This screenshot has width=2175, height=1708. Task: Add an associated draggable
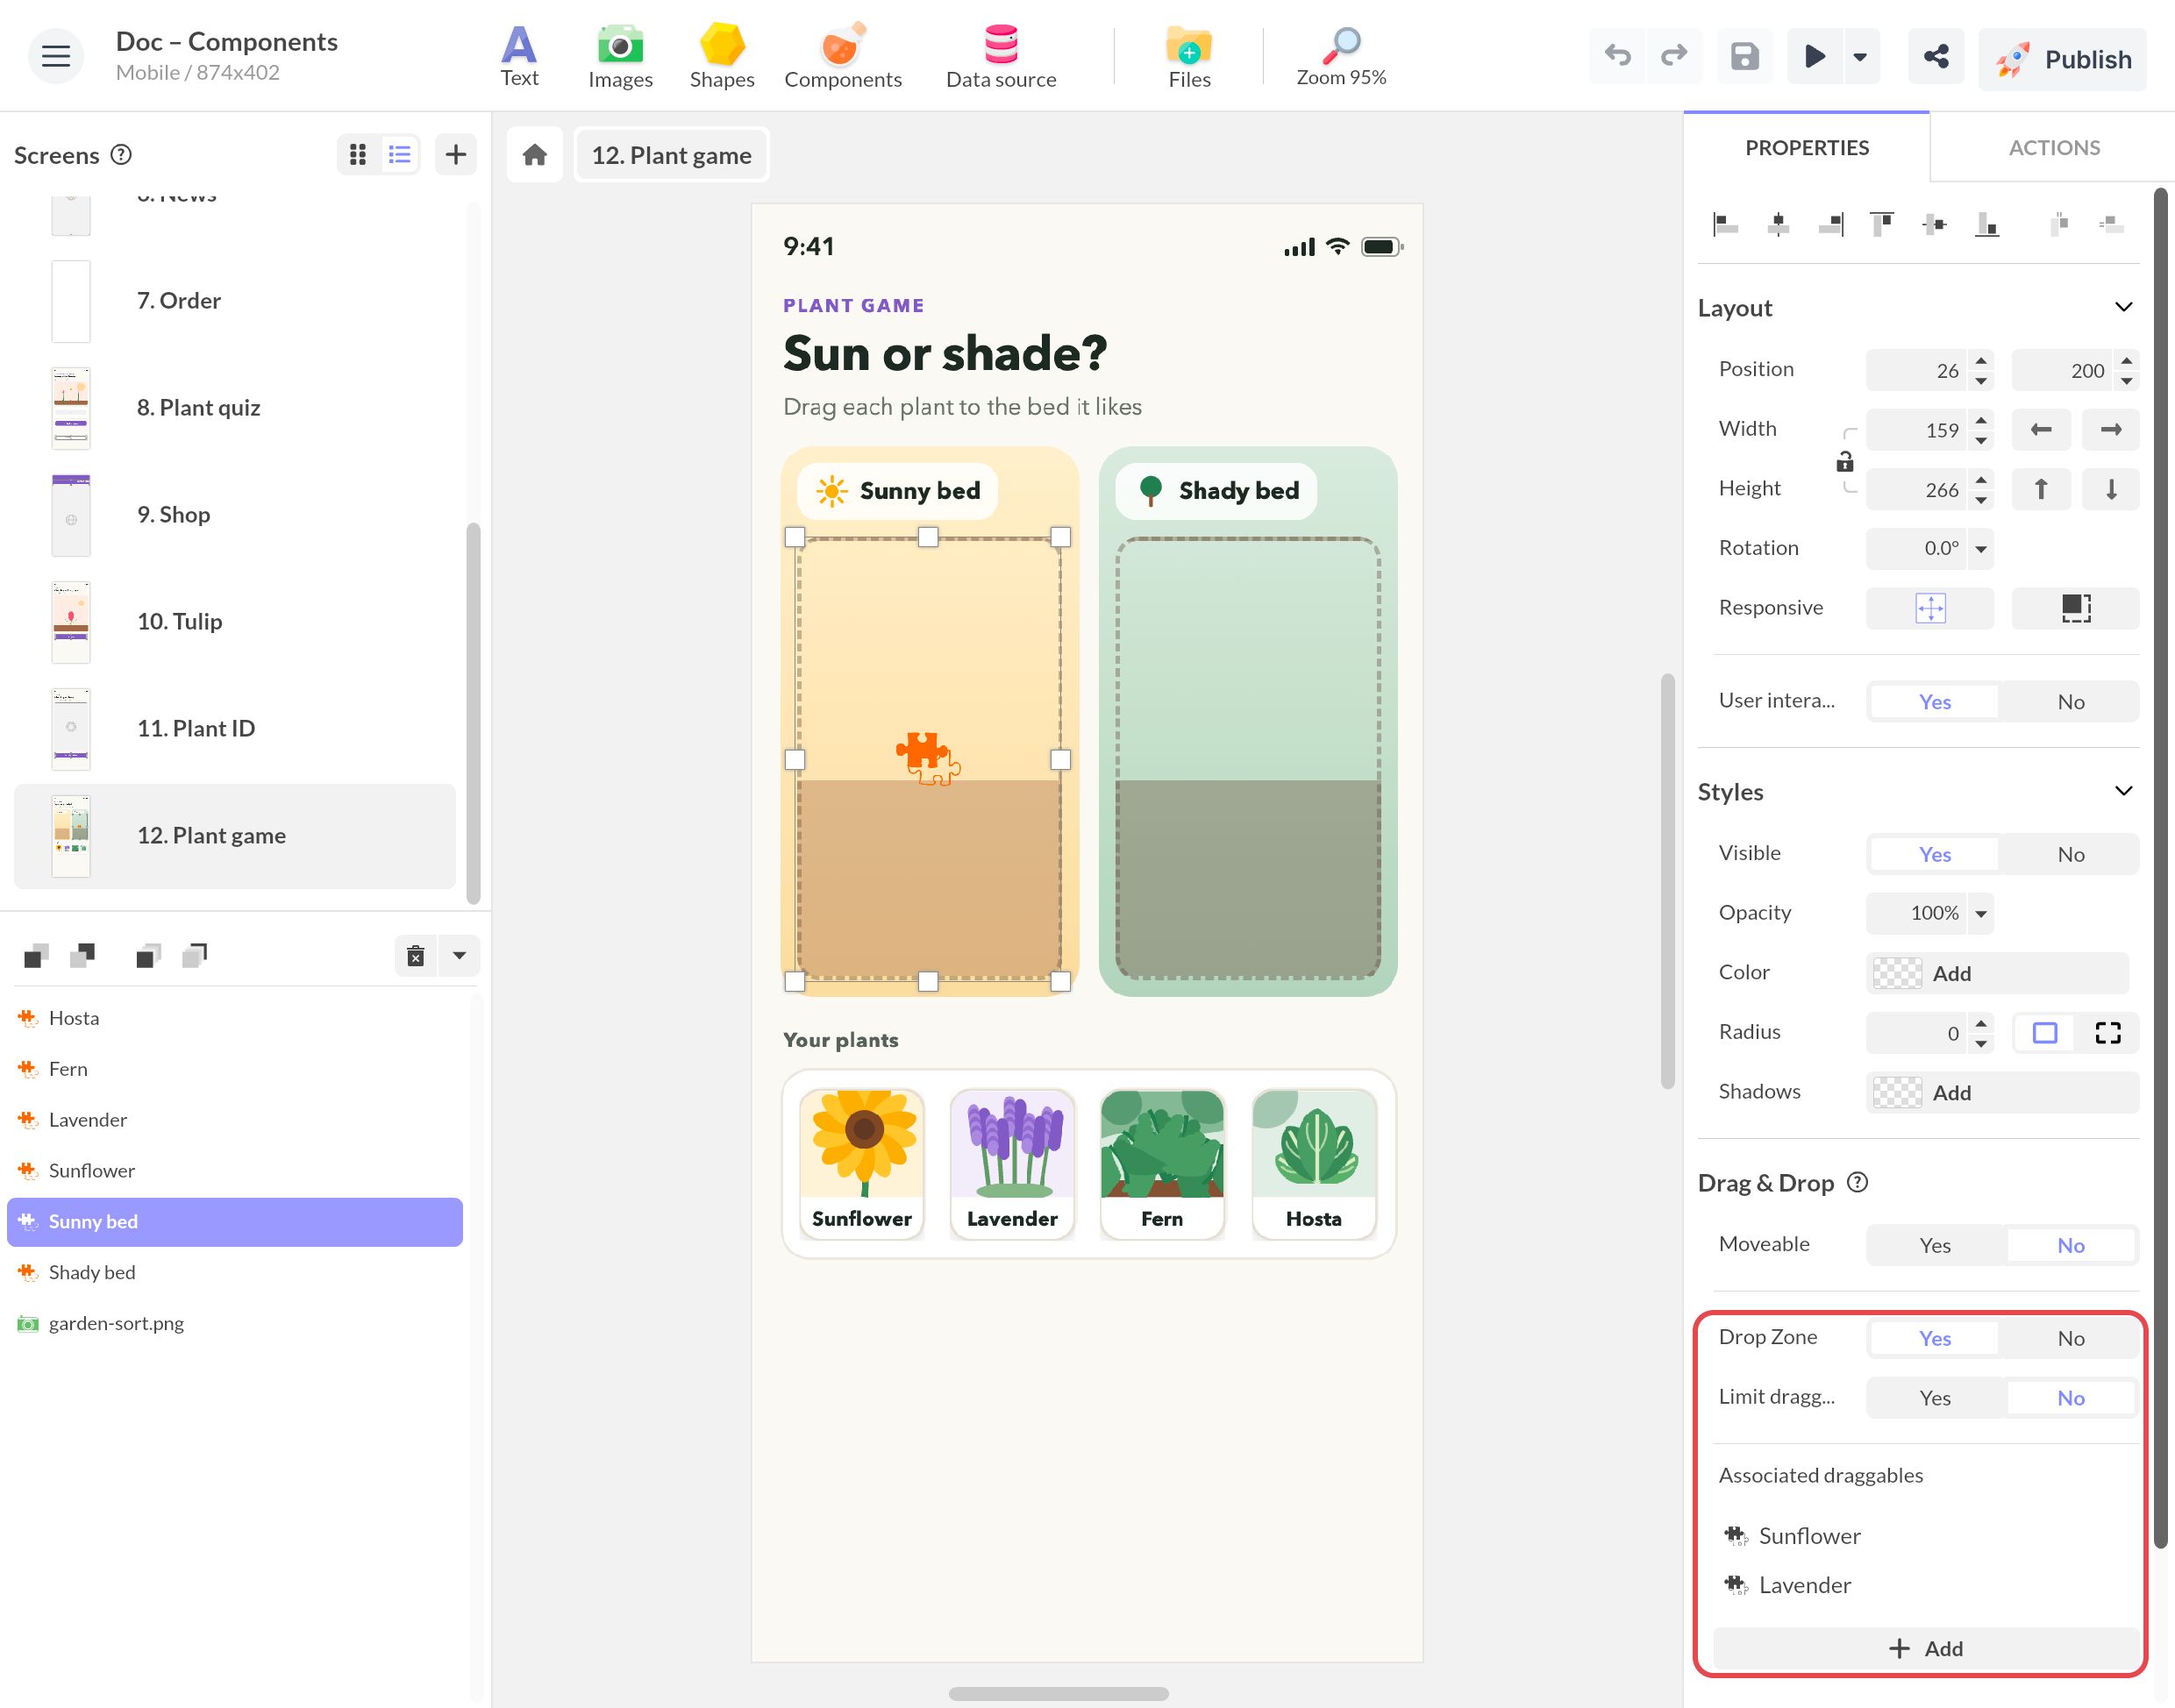click(x=1926, y=1648)
